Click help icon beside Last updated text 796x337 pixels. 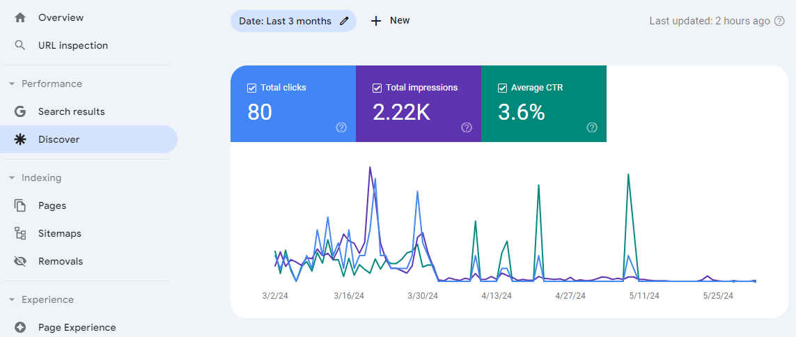(x=779, y=21)
